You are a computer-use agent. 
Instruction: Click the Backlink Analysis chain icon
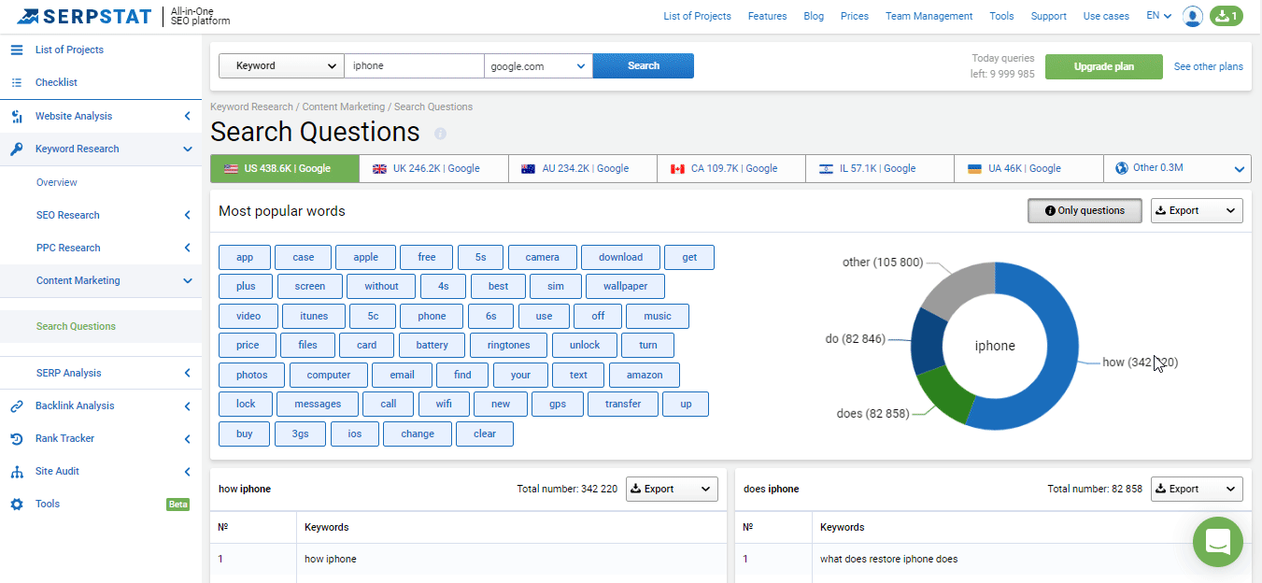(x=17, y=405)
